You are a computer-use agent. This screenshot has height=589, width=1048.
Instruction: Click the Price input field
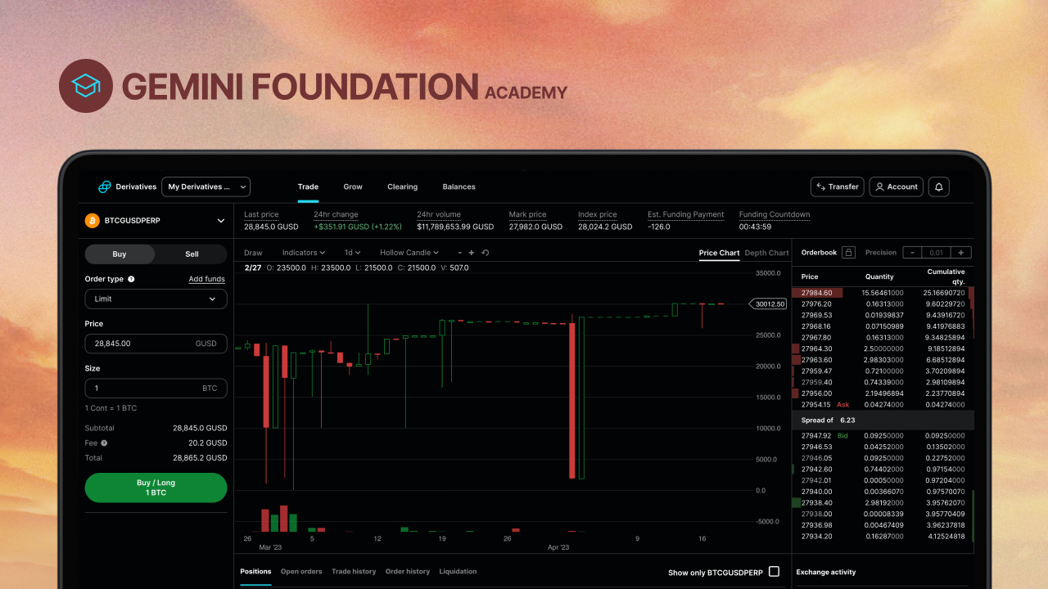[x=156, y=344]
